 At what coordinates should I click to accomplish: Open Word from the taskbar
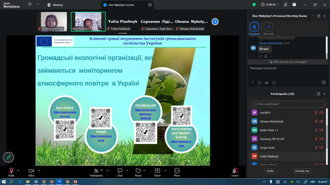pyautogui.click(x=36, y=181)
